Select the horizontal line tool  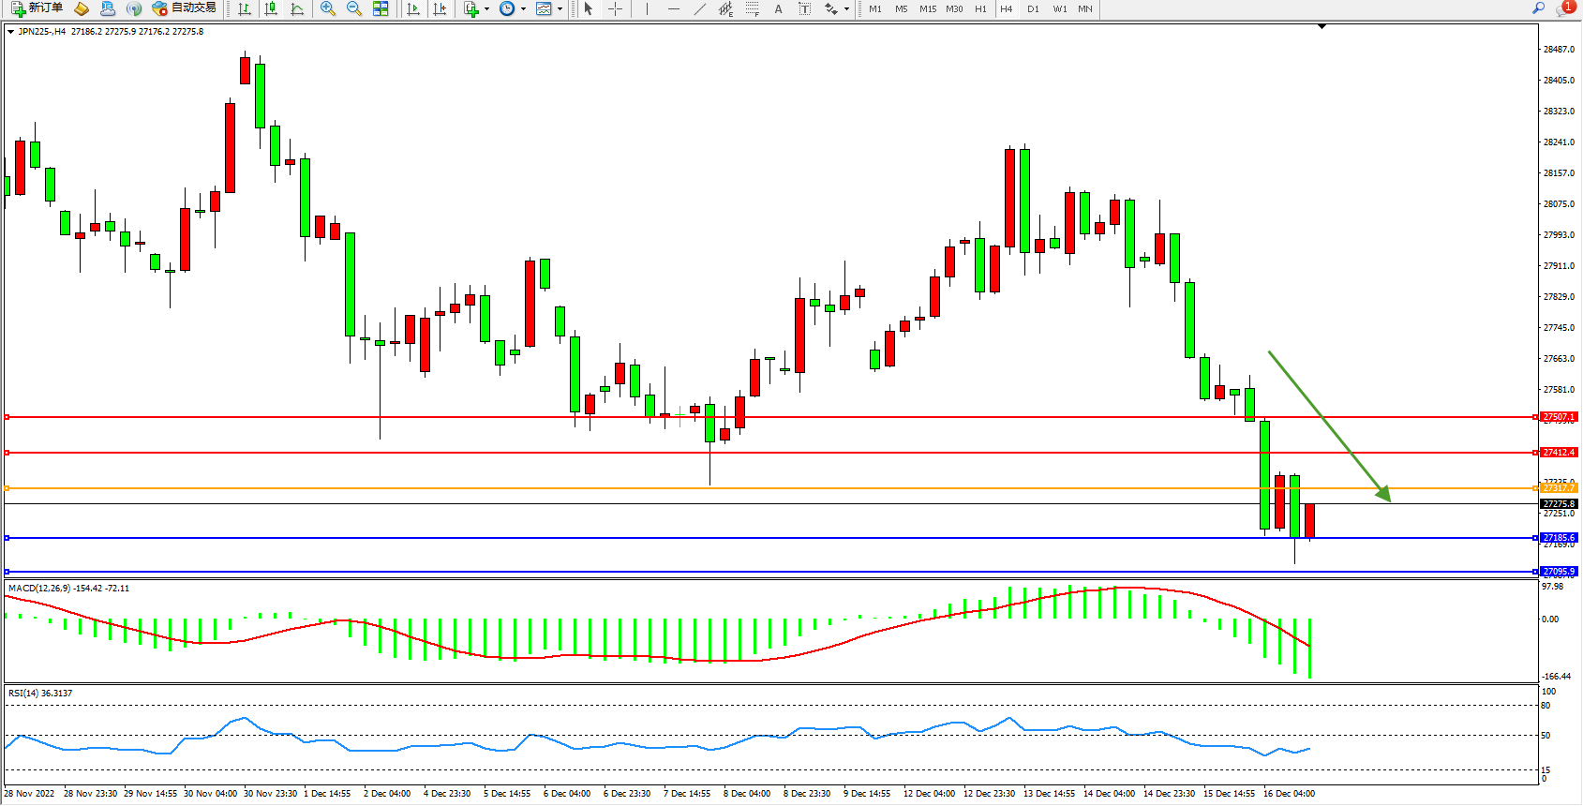click(673, 8)
